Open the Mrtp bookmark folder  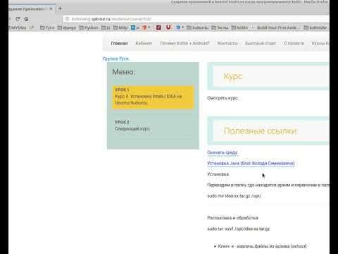pos(120,28)
